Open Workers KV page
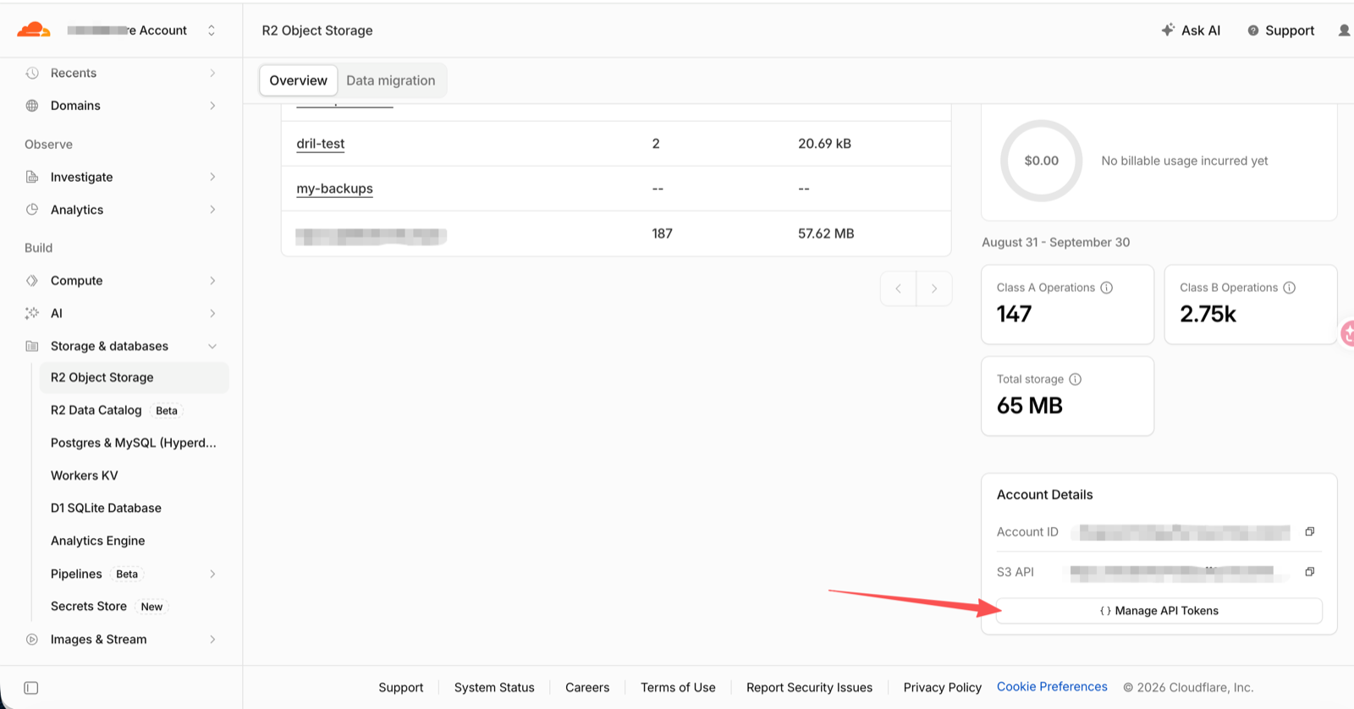This screenshot has height=709, width=1354. pos(85,475)
